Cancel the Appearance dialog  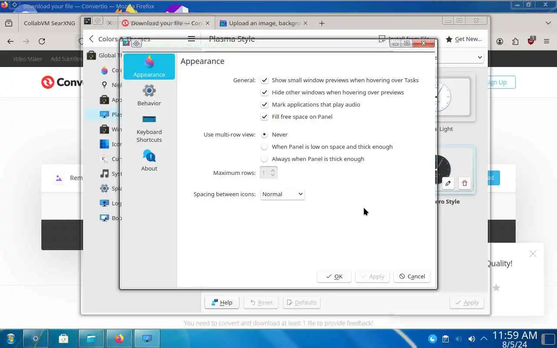click(412, 276)
